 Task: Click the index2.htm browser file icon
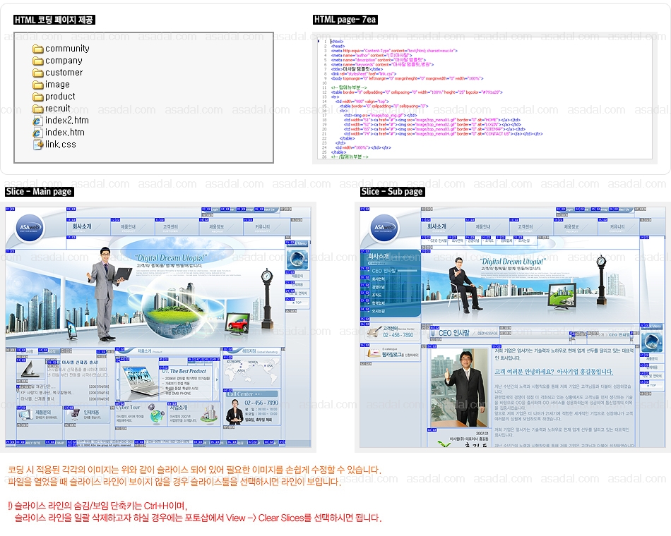coord(37,121)
